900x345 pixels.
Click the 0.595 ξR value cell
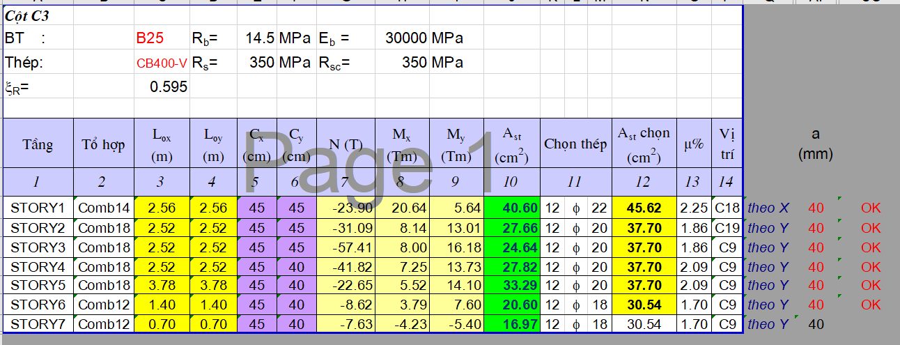pyautogui.click(x=168, y=87)
